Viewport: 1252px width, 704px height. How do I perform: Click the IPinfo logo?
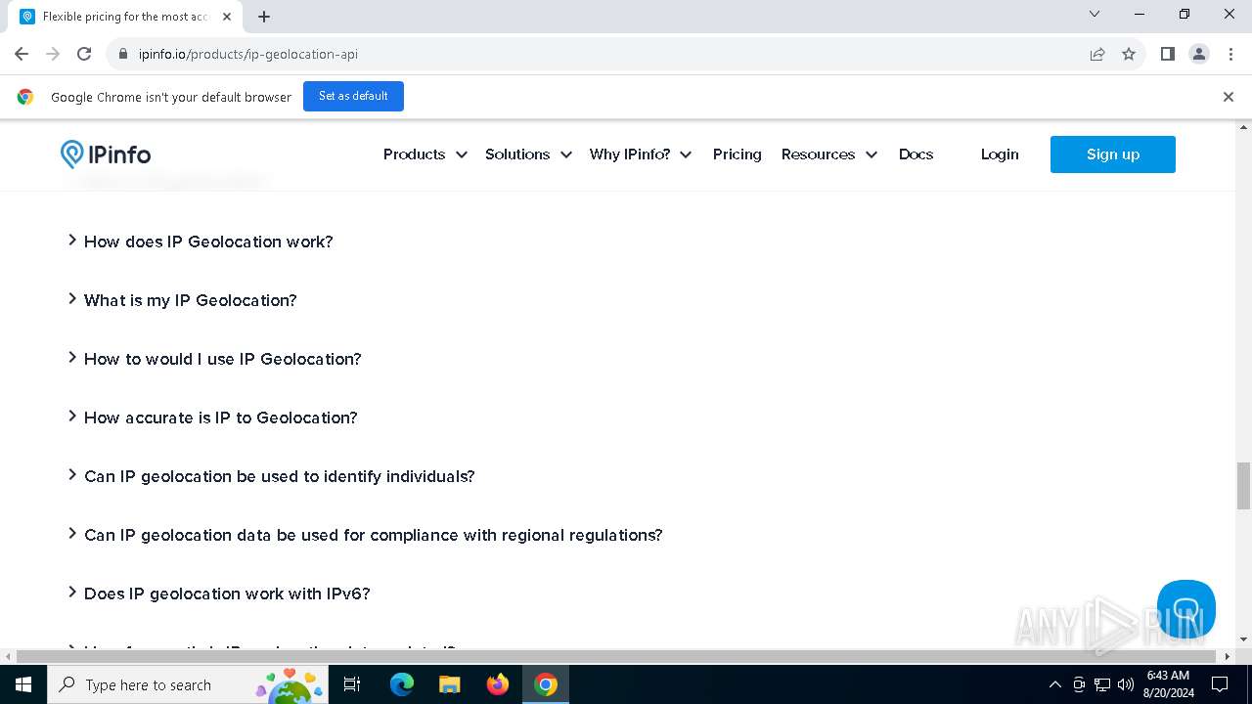[x=106, y=154]
